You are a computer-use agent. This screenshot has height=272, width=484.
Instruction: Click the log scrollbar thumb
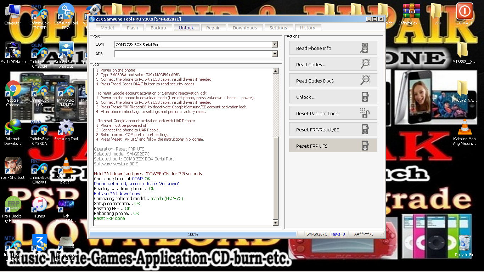276,178
